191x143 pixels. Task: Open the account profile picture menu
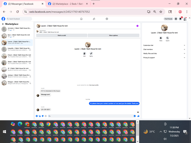pyautogui.click(x=185, y=19)
